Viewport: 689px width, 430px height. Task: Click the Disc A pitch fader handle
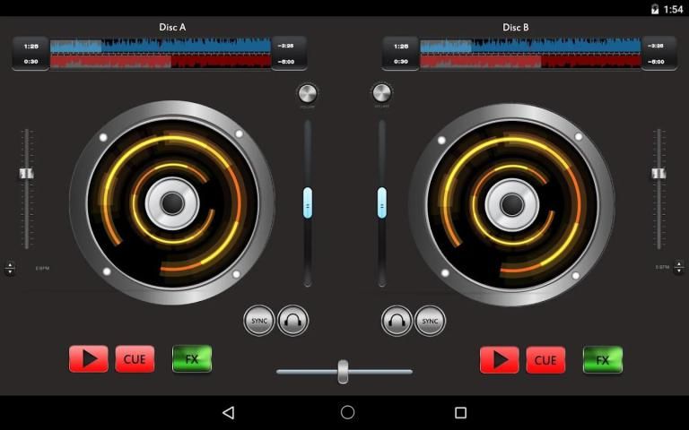tap(27, 173)
